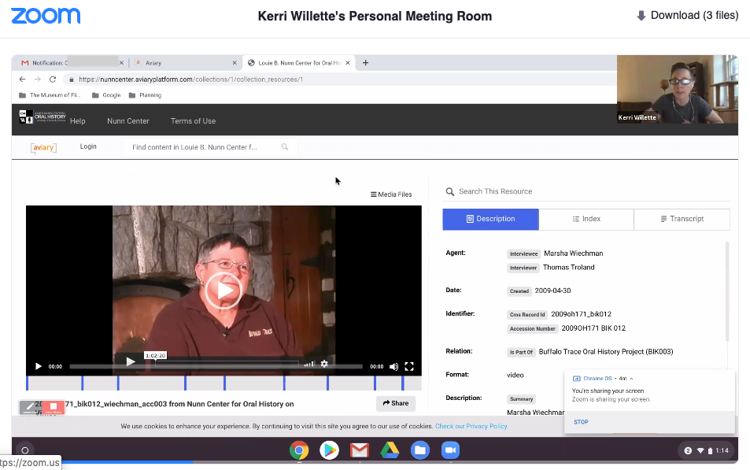Viewport: 750px width, 470px height.
Task: Close the Aviary browser tab
Action: (235, 63)
